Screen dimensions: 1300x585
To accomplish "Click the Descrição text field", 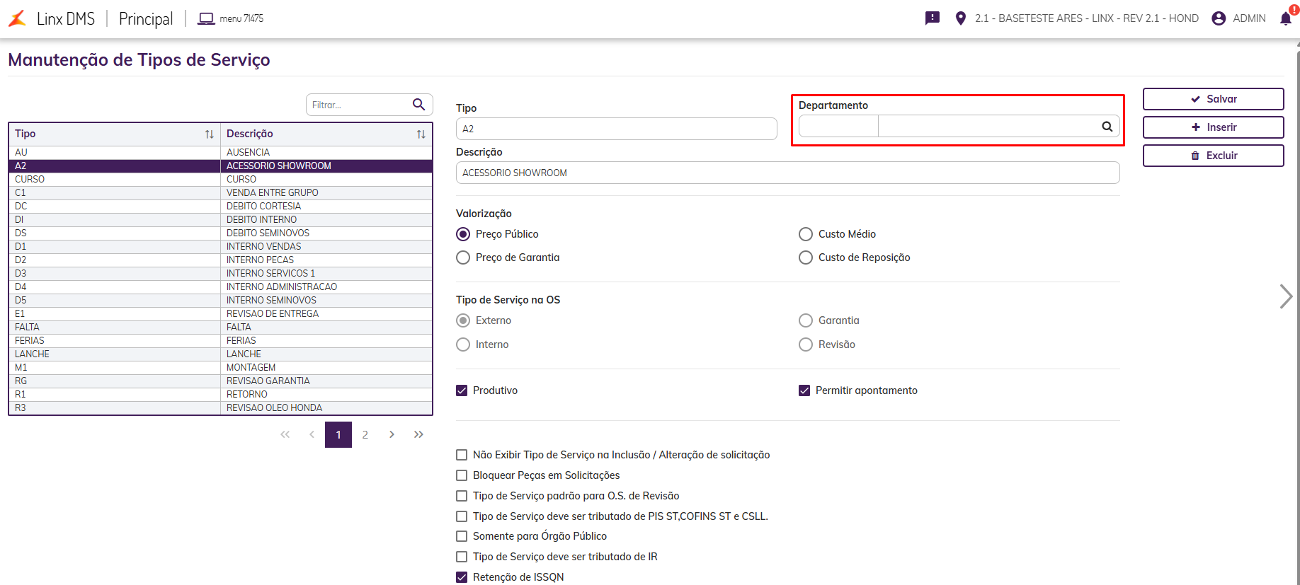I will (x=787, y=173).
